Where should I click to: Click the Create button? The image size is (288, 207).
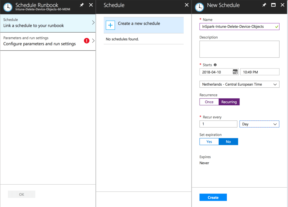tap(213, 197)
